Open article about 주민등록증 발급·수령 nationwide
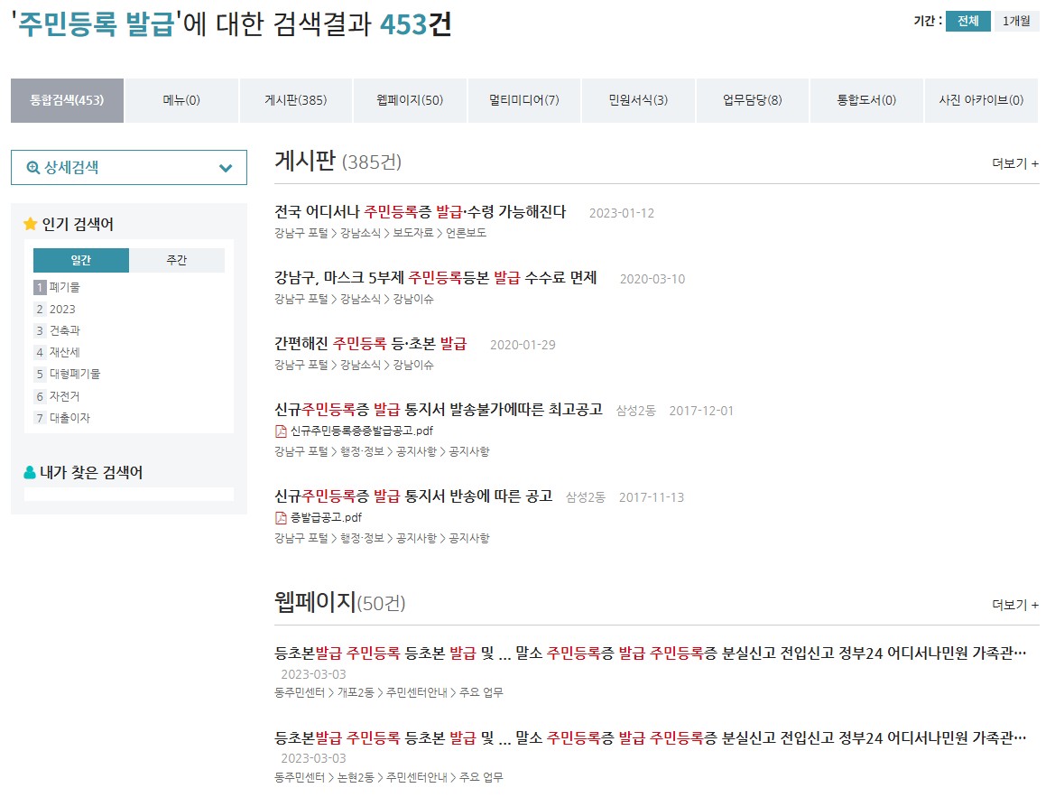This screenshot has height=797, width=1055. (x=417, y=212)
